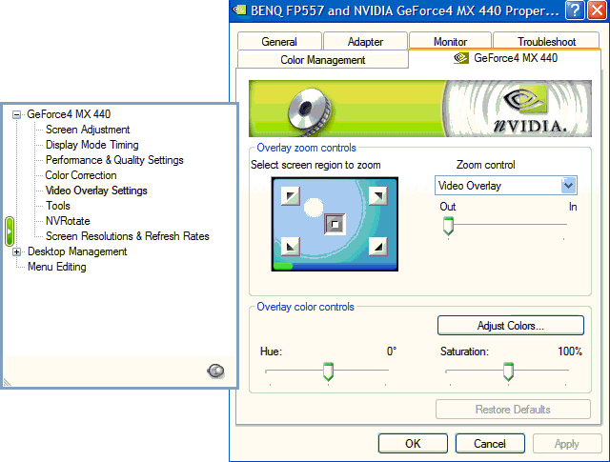Click the title bar help question mark
Screen dimensions: 610x462
coord(574,11)
